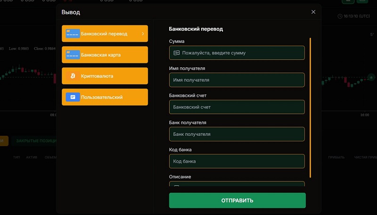
Task: Focus the Банковский счет input field
Action: (237, 107)
